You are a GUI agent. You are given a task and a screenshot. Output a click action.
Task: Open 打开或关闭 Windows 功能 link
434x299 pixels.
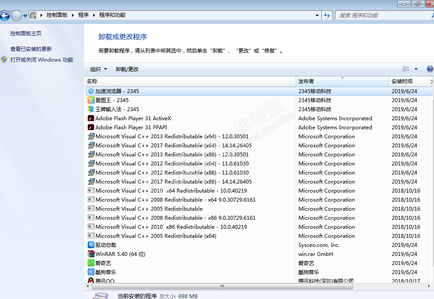(x=42, y=59)
